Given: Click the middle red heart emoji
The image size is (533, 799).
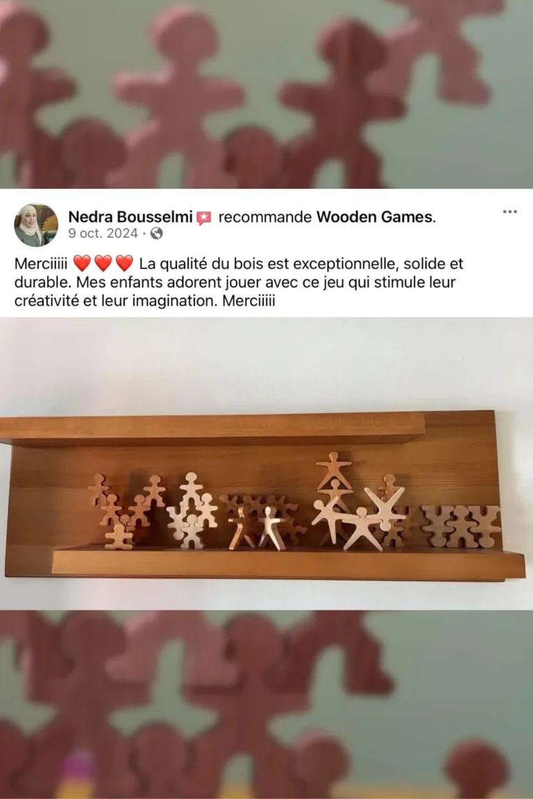Looking at the screenshot, I should pos(103,264).
